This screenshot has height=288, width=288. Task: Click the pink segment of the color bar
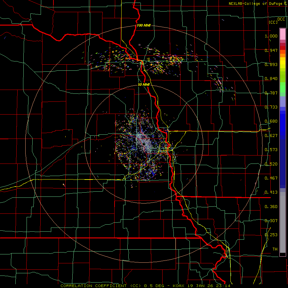coord(283,34)
